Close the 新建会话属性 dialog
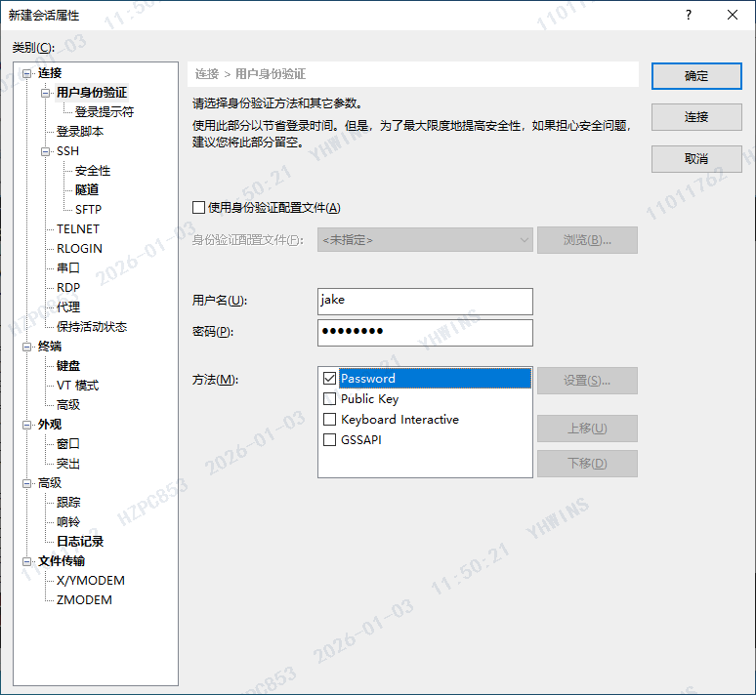This screenshot has width=756, height=695. (732, 15)
